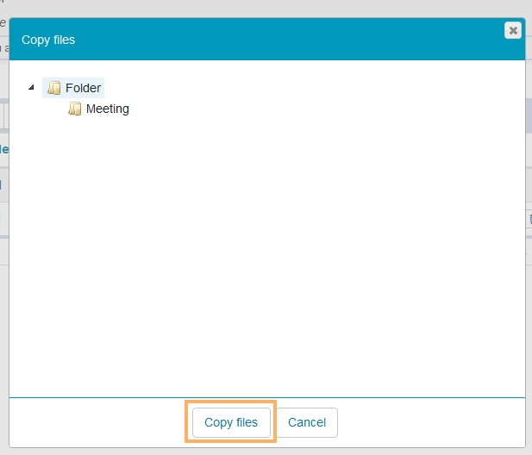The height and width of the screenshot is (455, 532).
Task: Toggle the triangle left of Folder
Action: (32, 88)
